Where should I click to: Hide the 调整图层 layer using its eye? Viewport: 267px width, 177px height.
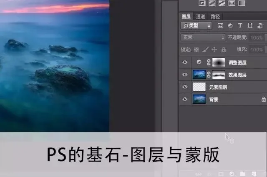coord(185,62)
